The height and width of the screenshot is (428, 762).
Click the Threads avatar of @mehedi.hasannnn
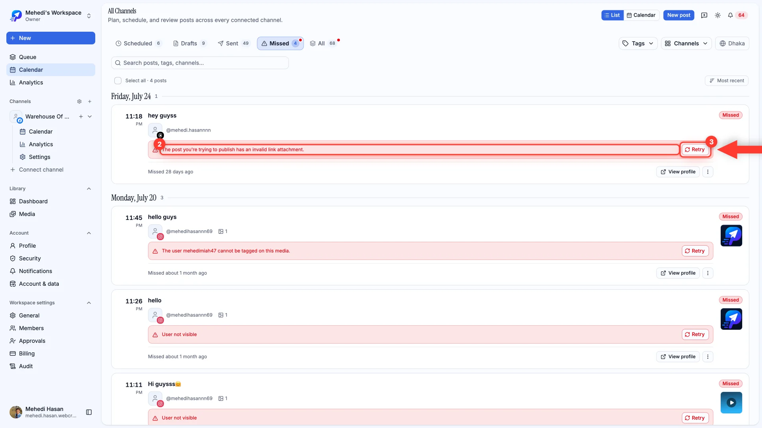[155, 130]
